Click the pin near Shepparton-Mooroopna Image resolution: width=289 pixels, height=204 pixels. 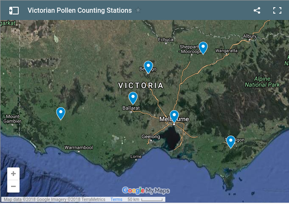(x=203, y=47)
